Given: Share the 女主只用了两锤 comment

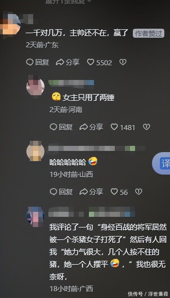Looking at the screenshot, I should coord(91,127).
